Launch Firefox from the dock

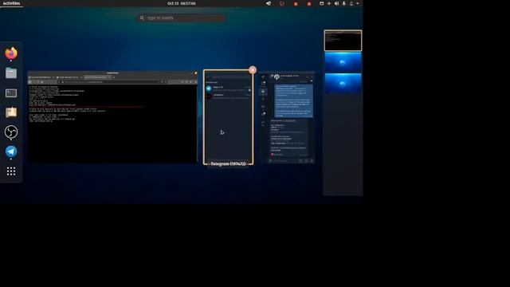point(11,53)
